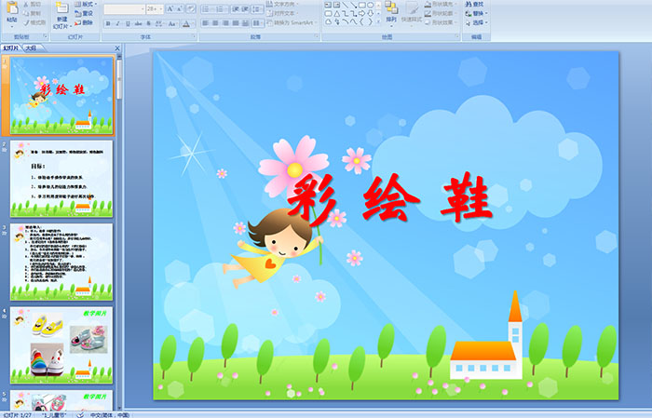The width and height of the screenshot is (652, 418).
Task: Click the Copy (复制) command
Action: tap(32, 13)
